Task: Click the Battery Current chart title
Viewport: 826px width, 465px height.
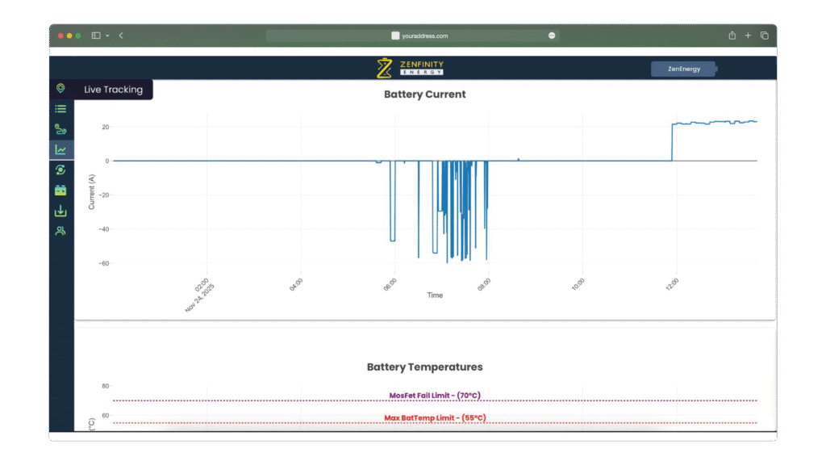Action: (424, 94)
